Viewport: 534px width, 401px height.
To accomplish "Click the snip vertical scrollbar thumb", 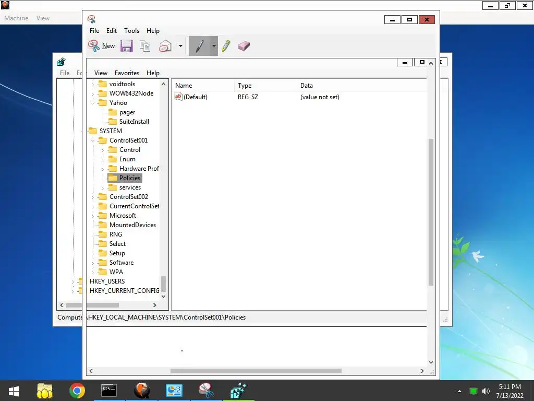I will coord(431,212).
